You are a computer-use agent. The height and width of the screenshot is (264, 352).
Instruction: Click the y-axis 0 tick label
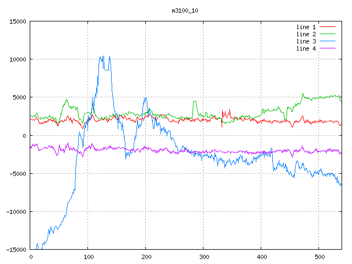pyautogui.click(x=24, y=136)
